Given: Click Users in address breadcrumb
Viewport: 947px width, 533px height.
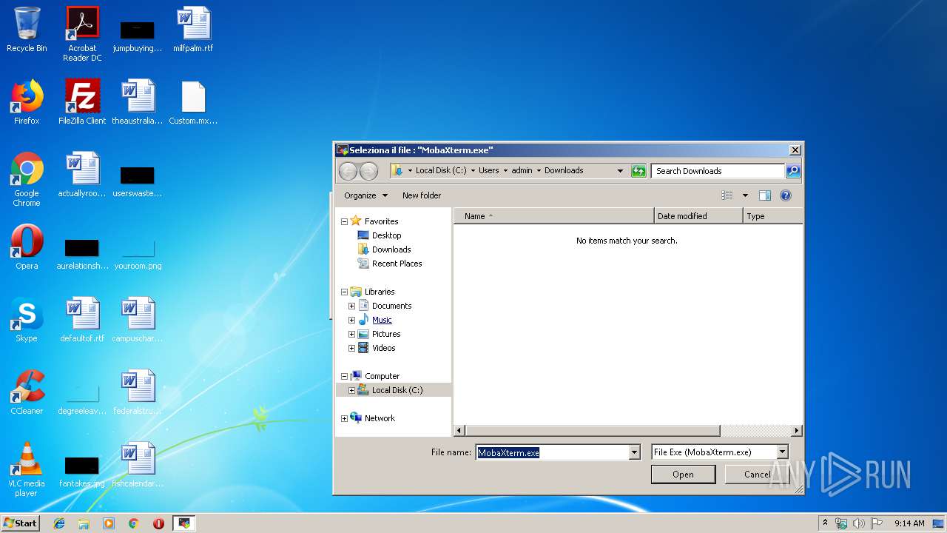Looking at the screenshot, I should coord(488,170).
